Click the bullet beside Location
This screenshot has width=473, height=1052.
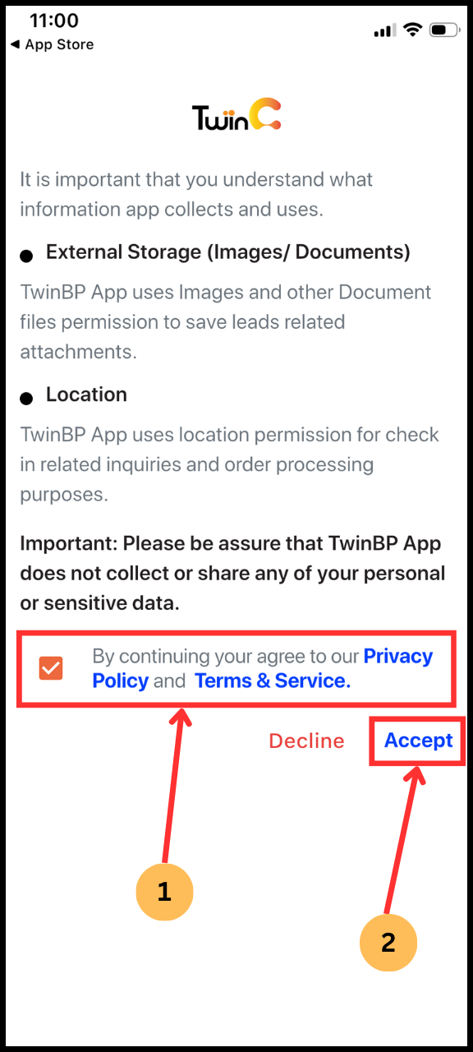point(26,399)
